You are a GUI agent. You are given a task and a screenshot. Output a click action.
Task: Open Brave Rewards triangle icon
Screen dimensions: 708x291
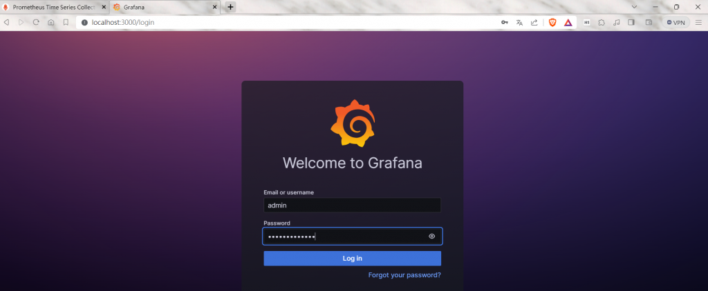[568, 22]
